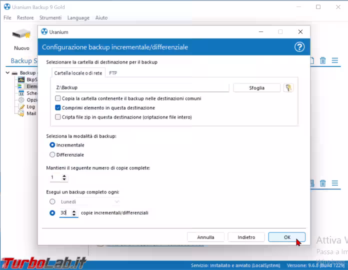Click the Z:\Backup destination path field

tap(142, 87)
